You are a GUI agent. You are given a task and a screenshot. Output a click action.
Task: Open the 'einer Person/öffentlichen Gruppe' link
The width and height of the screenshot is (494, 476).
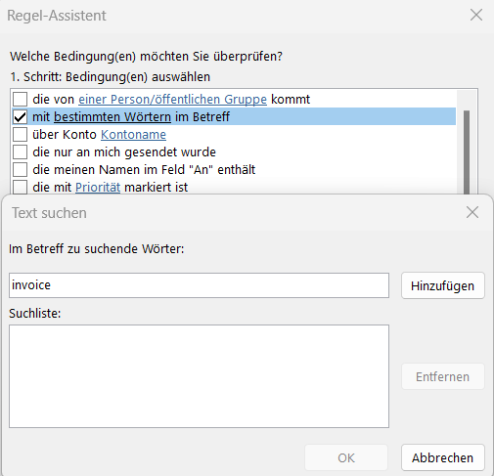click(x=172, y=100)
